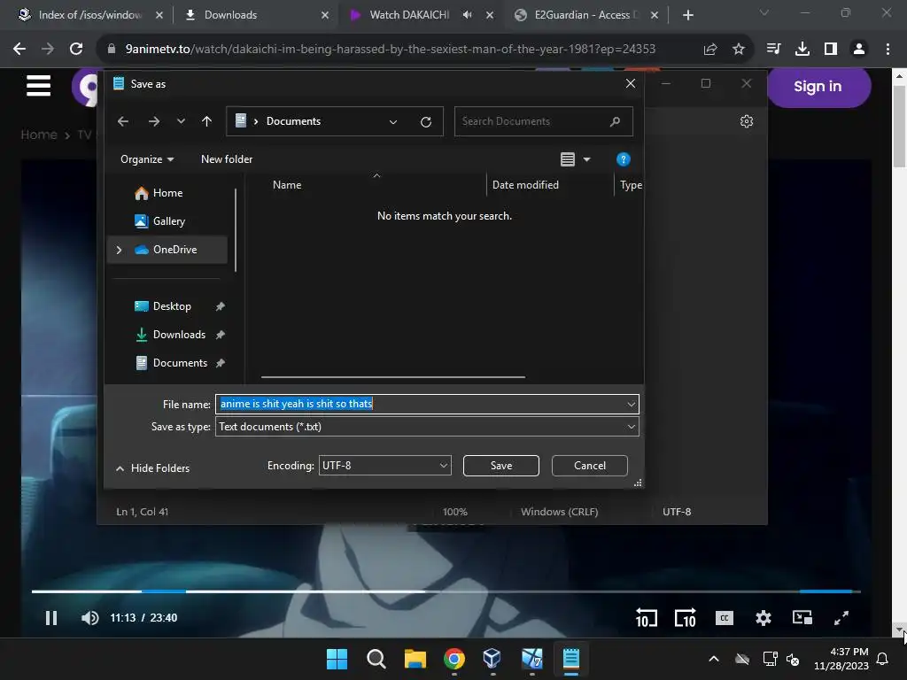Sort files by Type column
The height and width of the screenshot is (680, 907).
pyautogui.click(x=631, y=185)
